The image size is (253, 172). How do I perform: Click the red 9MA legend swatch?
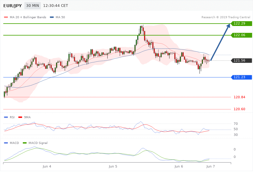[20, 117]
